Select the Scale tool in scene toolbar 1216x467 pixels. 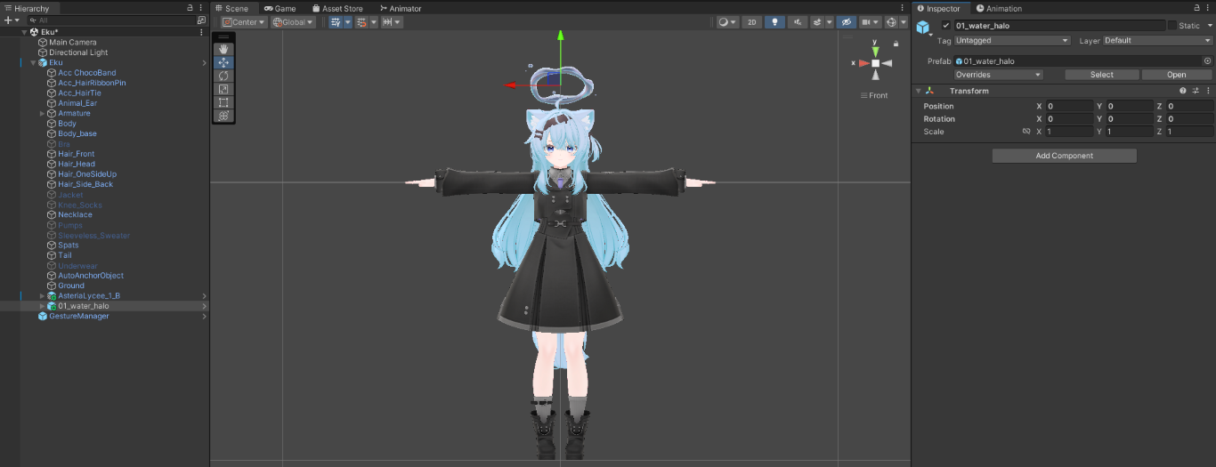[x=223, y=89]
